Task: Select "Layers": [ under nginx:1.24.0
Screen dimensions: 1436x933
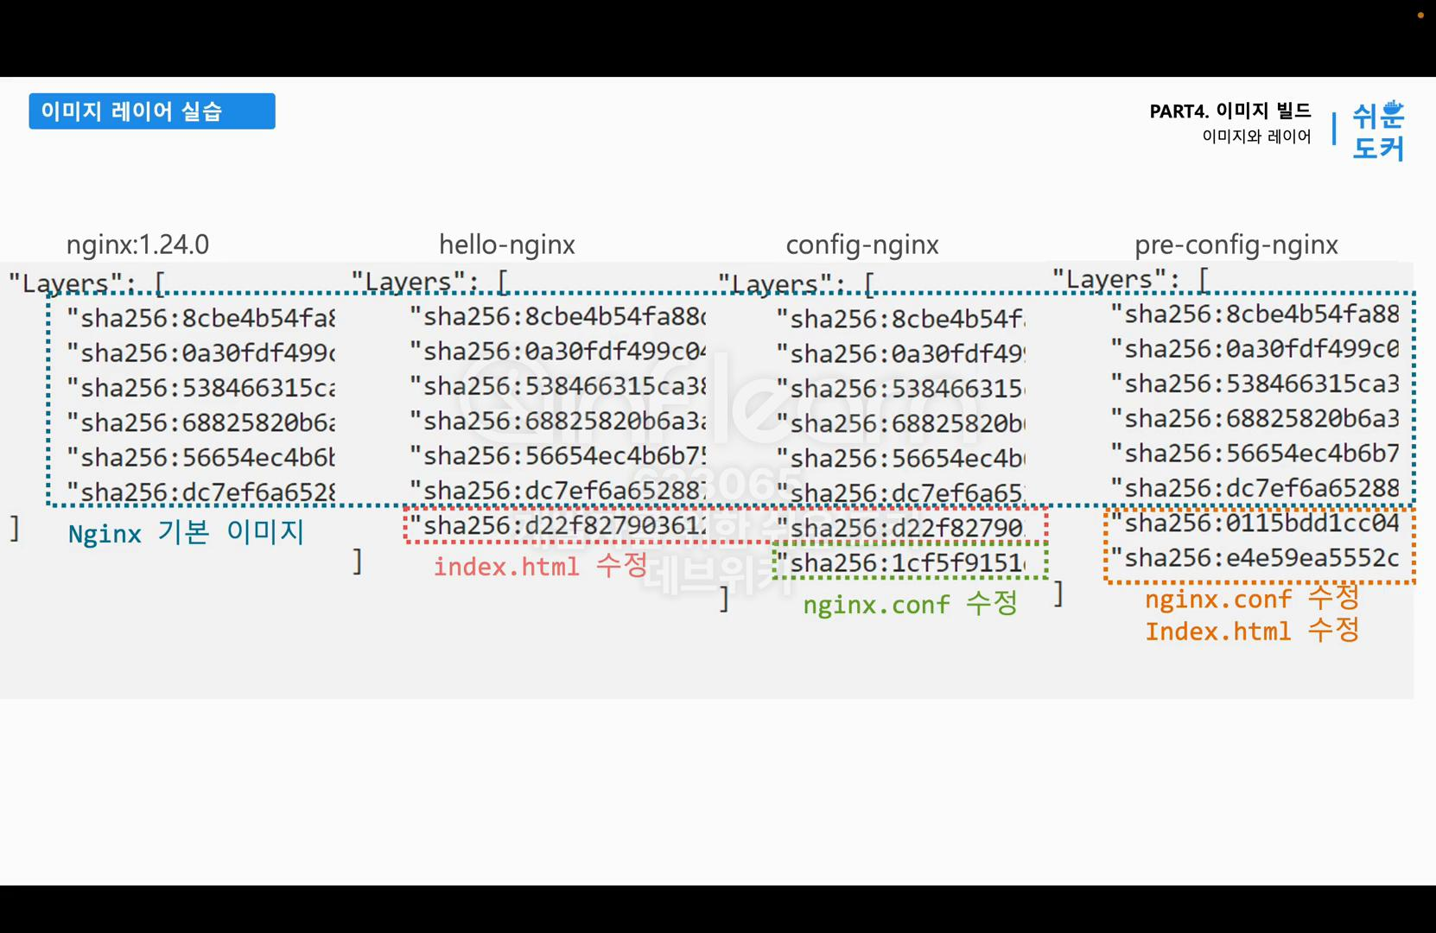Action: tap(86, 283)
